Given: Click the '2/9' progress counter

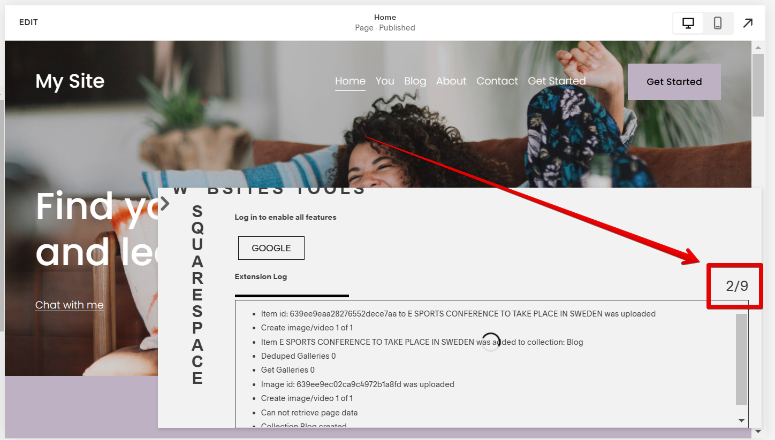Looking at the screenshot, I should [x=737, y=286].
